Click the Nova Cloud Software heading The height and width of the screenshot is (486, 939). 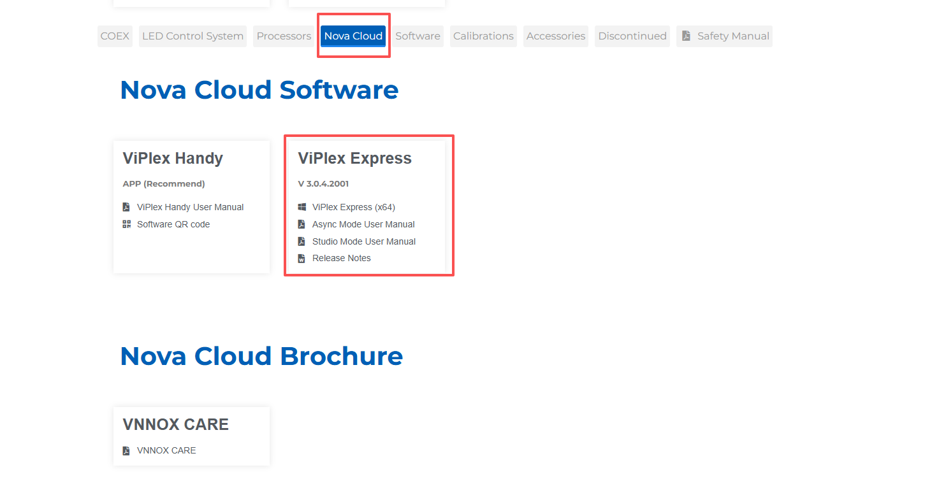coord(259,90)
